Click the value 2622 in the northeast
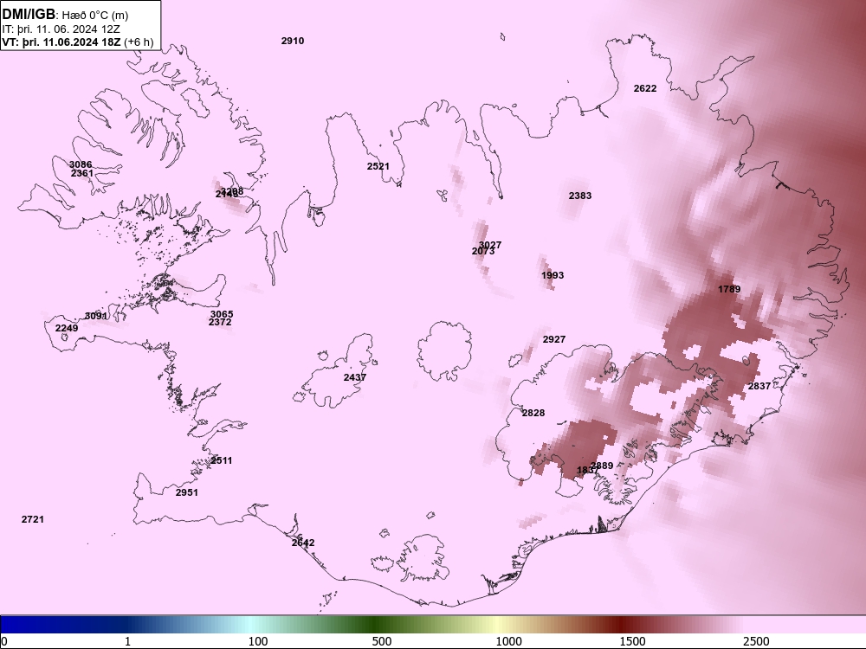 (645, 88)
